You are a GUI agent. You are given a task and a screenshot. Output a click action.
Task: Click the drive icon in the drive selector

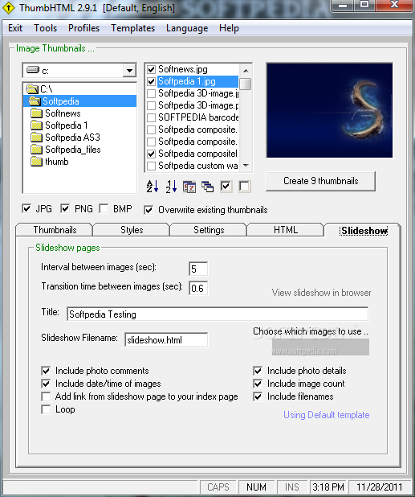point(33,70)
